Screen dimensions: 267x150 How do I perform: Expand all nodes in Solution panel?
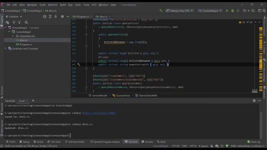coord(50,17)
